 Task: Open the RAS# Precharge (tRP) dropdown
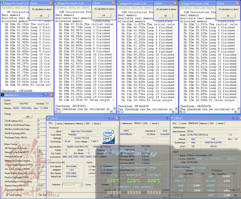[42, 133]
